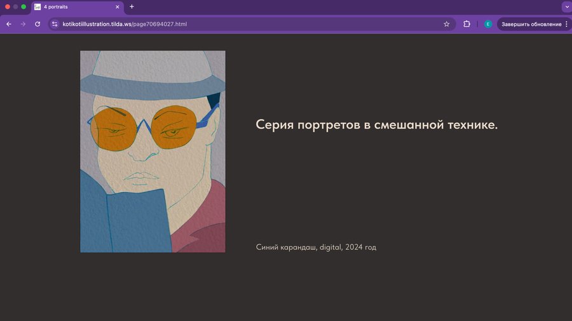Click the browser forward arrow

(23, 24)
